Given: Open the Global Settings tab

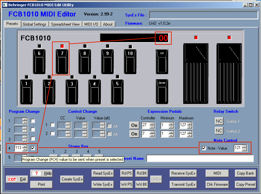Looking at the screenshot, I should (35, 24).
